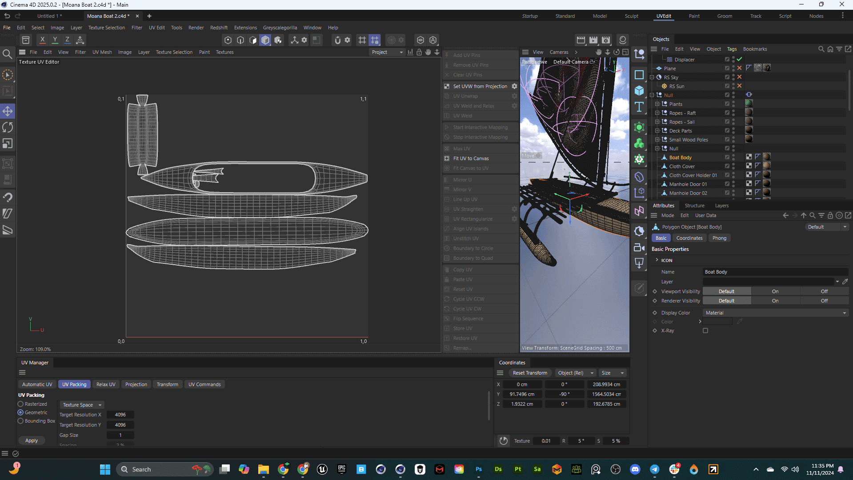Screen dimensions: 853x480
Task: Switch to the Relax UV tab
Action: (x=106, y=384)
